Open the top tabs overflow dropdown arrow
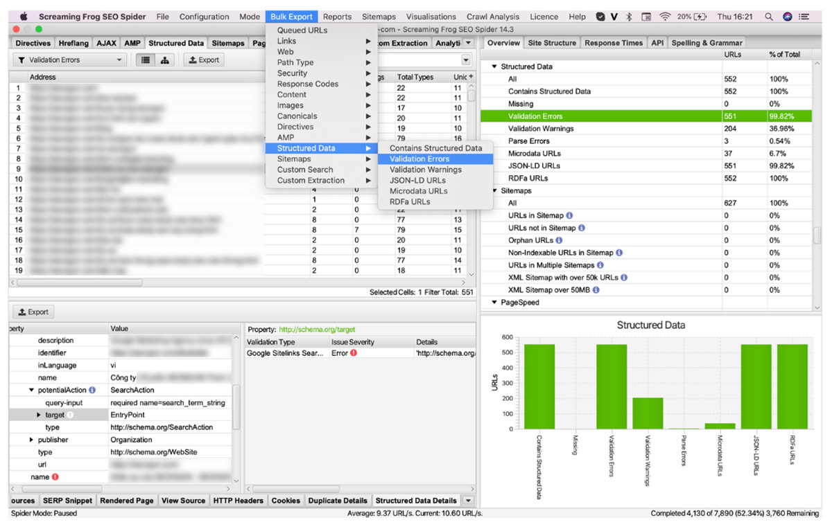 pos(469,43)
